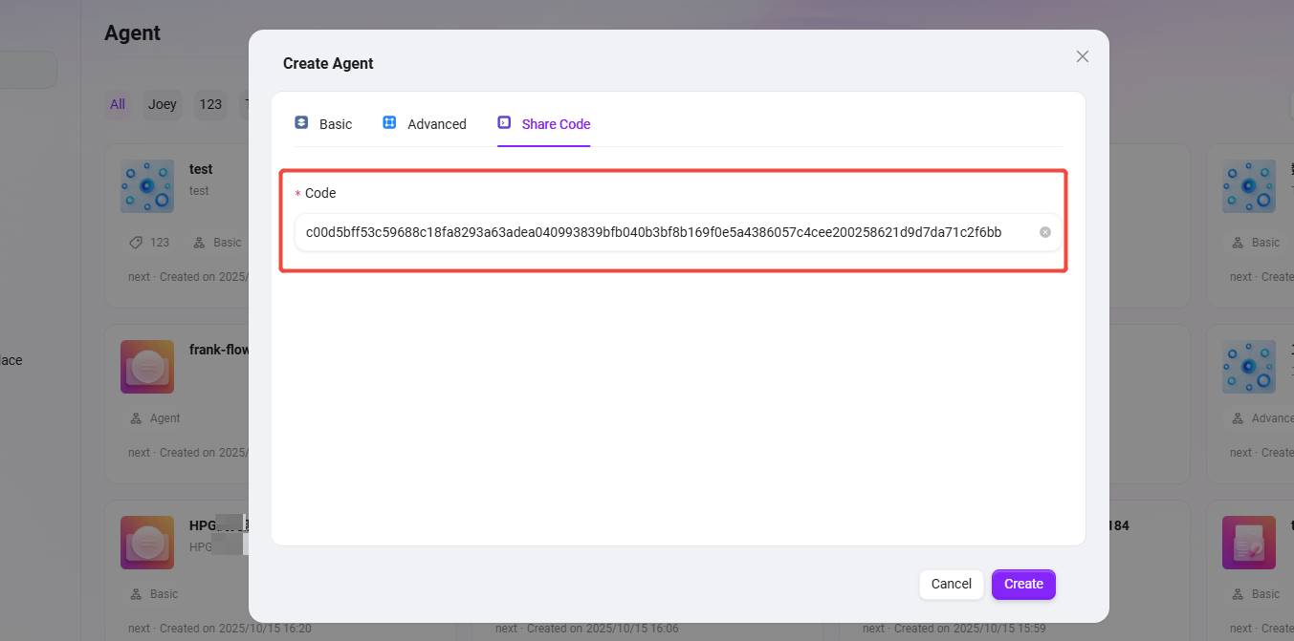The image size is (1294, 641).
Task: Click the test agent's blue bubble avatar
Action: (x=147, y=186)
